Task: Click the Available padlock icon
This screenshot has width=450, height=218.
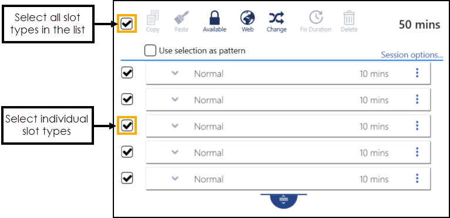Action: (x=214, y=18)
